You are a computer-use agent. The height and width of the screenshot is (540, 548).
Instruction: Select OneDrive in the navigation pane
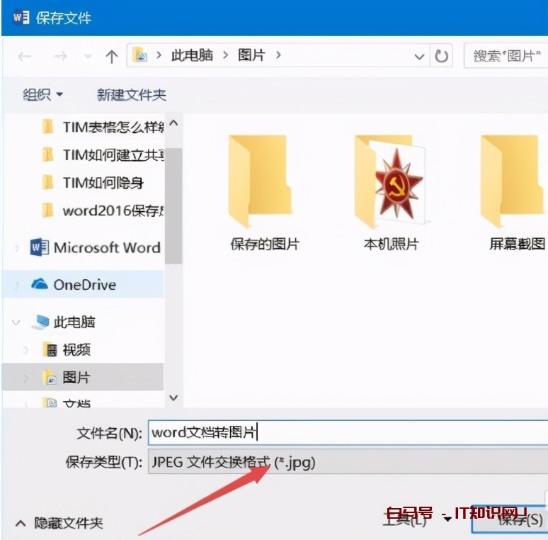pos(84,285)
